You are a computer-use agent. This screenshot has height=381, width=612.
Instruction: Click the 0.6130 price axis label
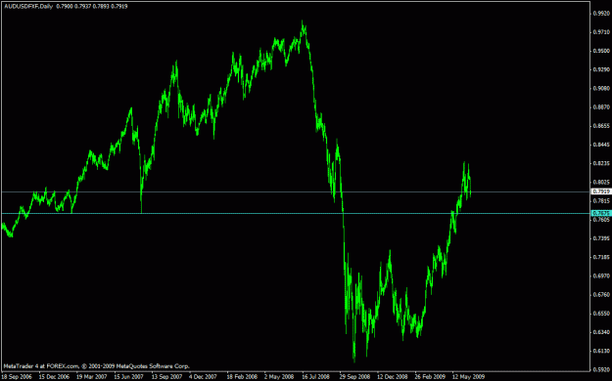point(601,351)
